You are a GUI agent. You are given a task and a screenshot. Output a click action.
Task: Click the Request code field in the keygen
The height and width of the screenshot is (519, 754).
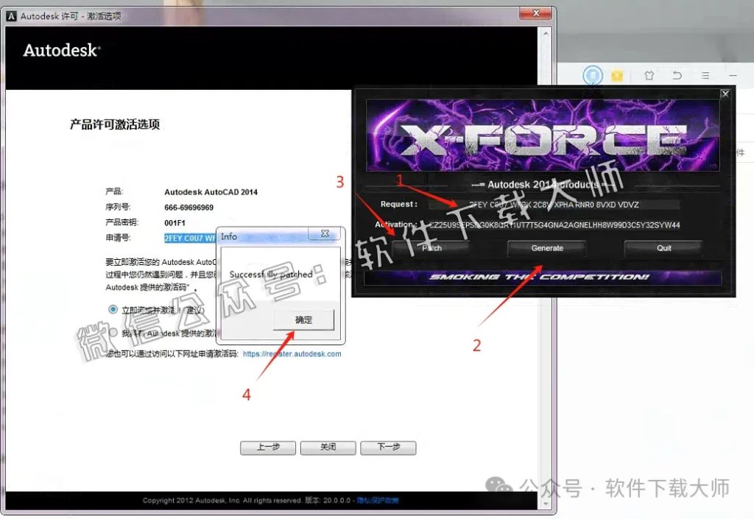tap(552, 204)
